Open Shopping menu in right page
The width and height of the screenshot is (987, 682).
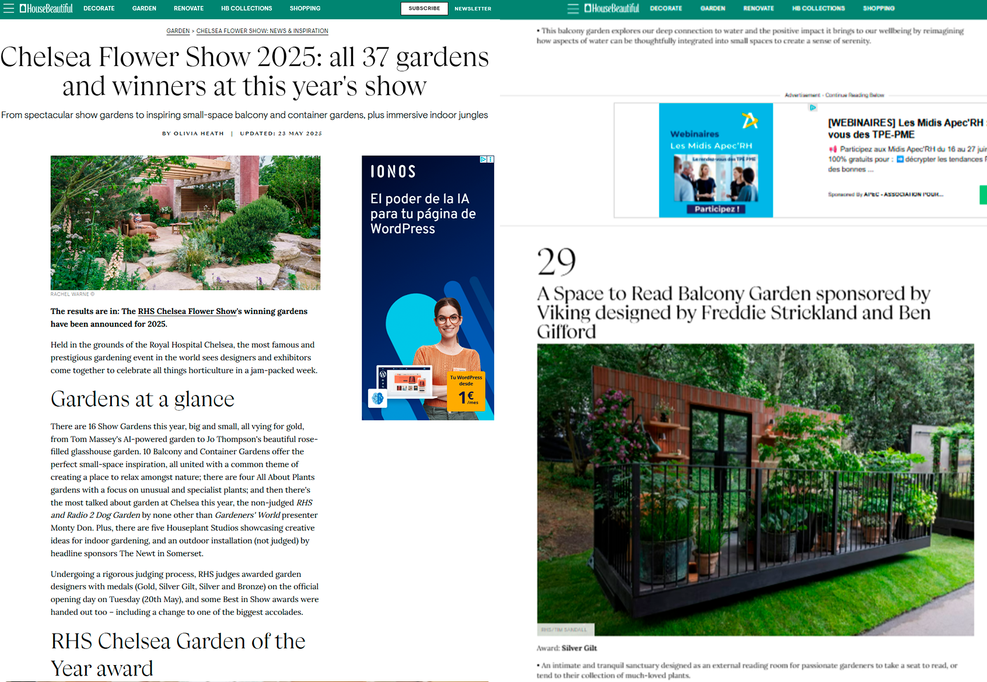[x=879, y=8]
